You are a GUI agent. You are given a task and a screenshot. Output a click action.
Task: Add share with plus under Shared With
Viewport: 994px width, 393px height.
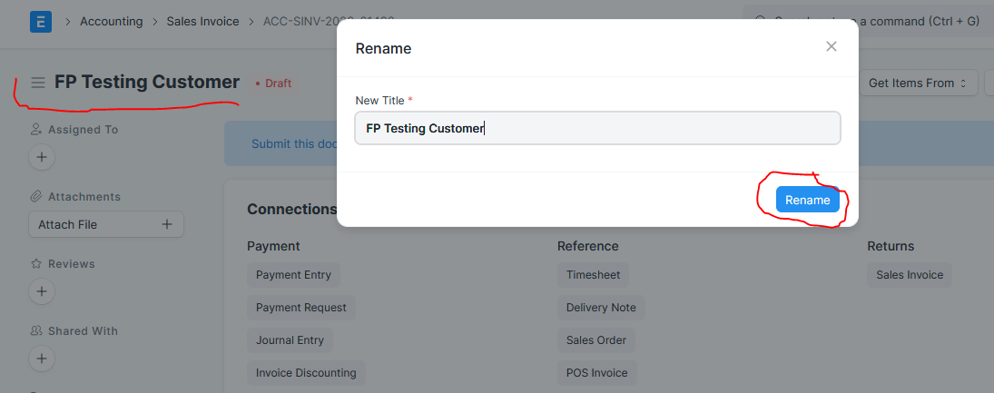[x=42, y=359]
